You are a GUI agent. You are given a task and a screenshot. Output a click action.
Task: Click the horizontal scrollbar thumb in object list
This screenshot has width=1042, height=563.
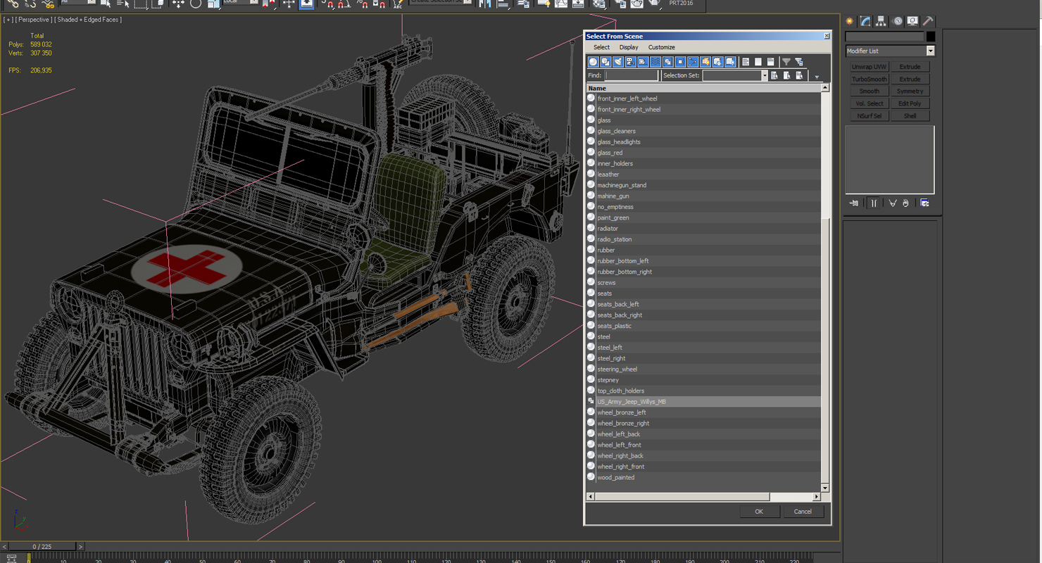(682, 497)
